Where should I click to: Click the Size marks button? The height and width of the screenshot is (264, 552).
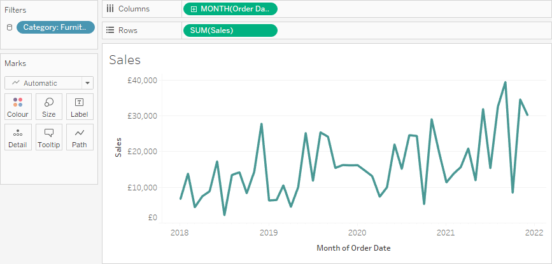tap(49, 107)
